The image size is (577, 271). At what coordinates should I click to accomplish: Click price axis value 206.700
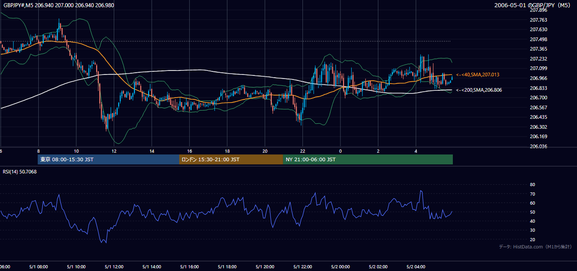[x=538, y=98]
